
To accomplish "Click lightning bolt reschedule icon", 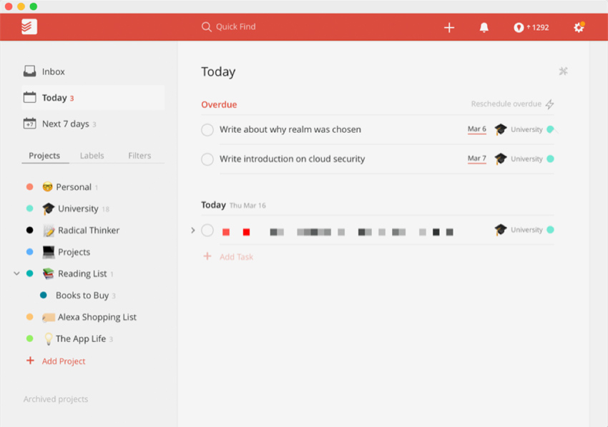I will point(549,104).
